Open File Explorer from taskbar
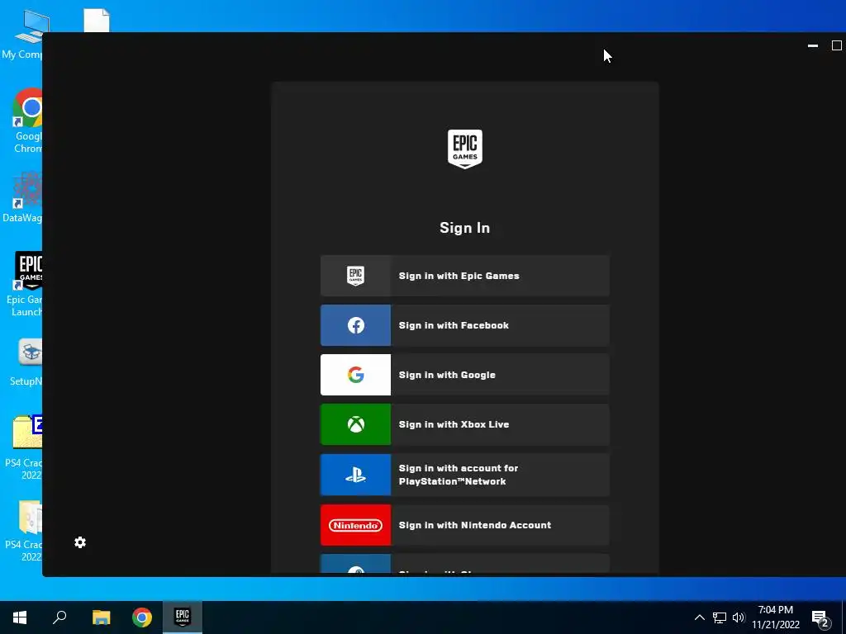Image resolution: width=846 pixels, height=634 pixels. [x=101, y=617]
